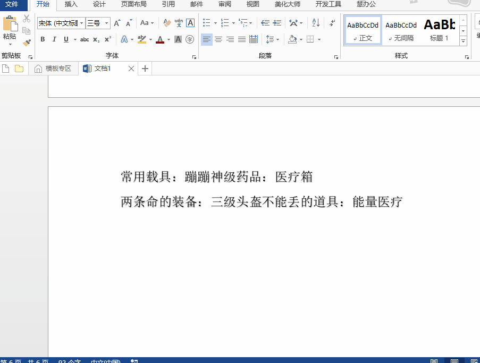Toggle show/hide paragraph marks
This screenshot has height=363, width=480.
pos(332,23)
